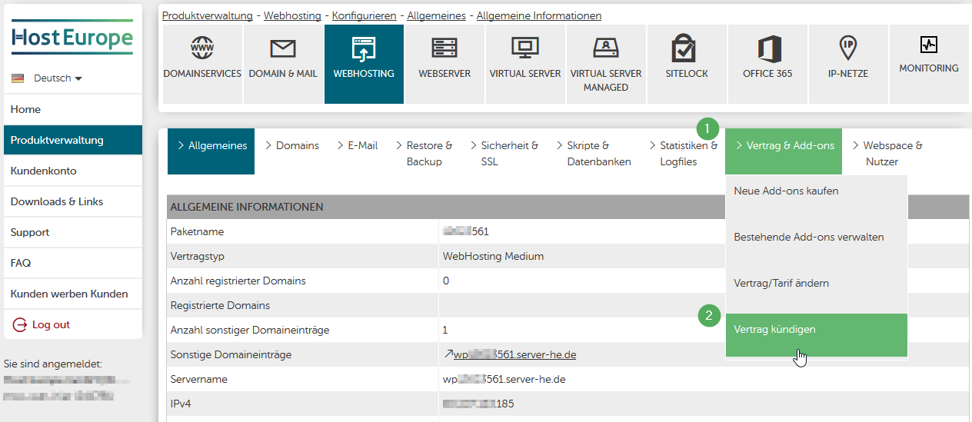Click Allgemeines breadcrumb link

pyautogui.click(x=436, y=15)
